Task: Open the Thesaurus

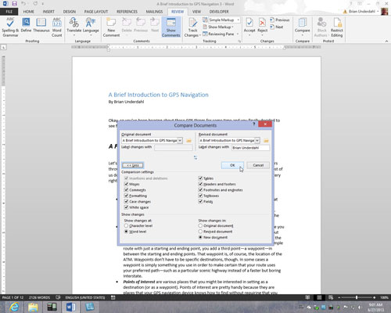Action: coord(41,25)
